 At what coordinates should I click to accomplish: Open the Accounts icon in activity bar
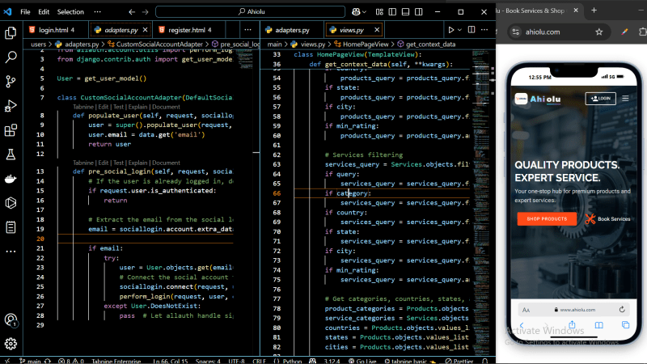pos(11,320)
